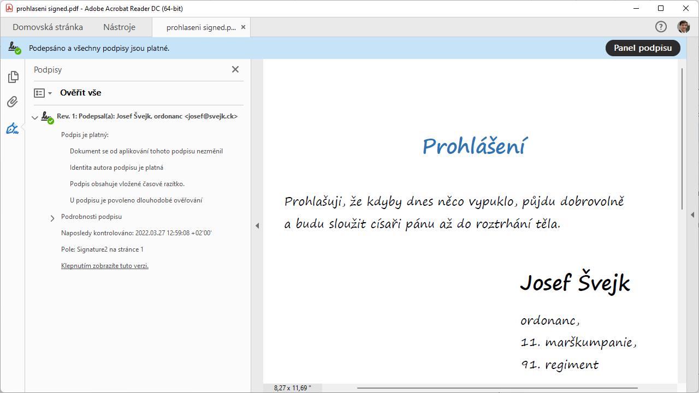The width and height of the screenshot is (699, 393).
Task: Click the Help question mark icon
Action: click(661, 27)
